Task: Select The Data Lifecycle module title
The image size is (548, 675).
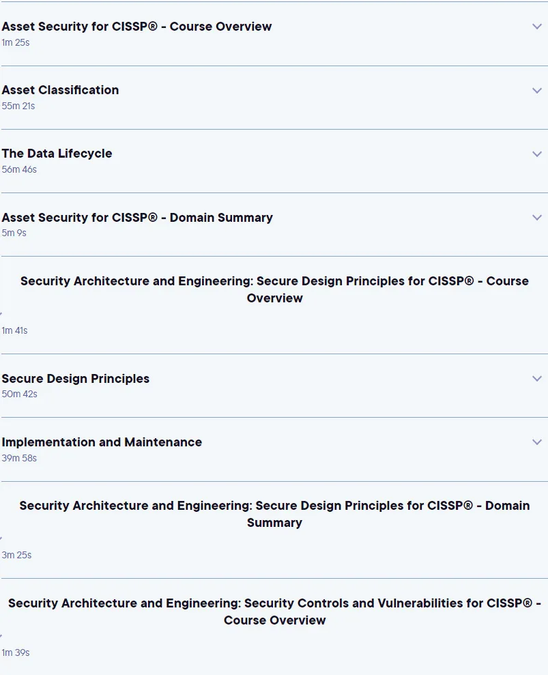Action: pyautogui.click(x=57, y=154)
